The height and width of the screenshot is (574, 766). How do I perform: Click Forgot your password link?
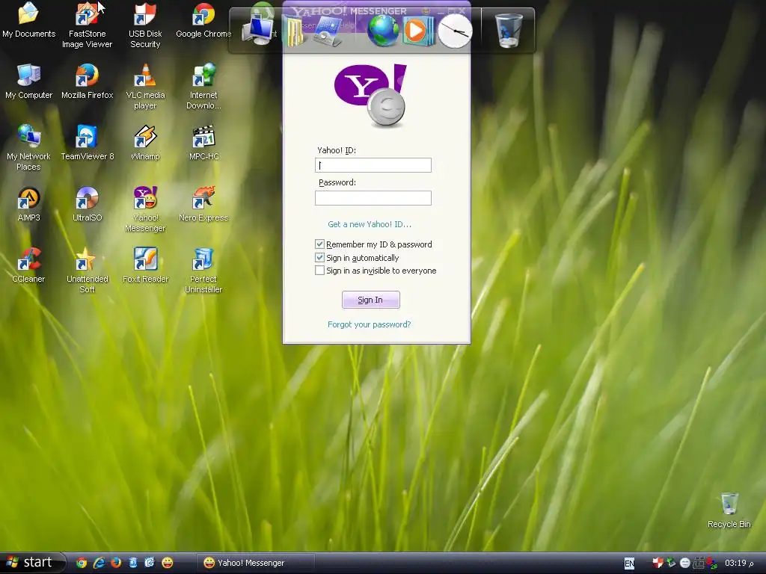tap(369, 324)
